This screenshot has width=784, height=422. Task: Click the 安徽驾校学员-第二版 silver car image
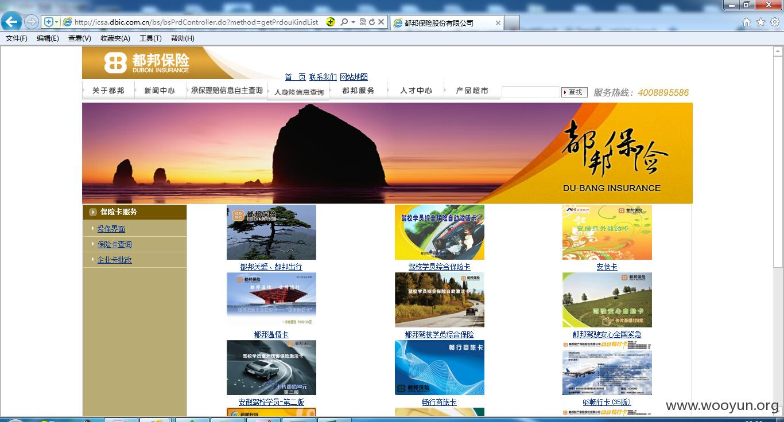pyautogui.click(x=271, y=368)
